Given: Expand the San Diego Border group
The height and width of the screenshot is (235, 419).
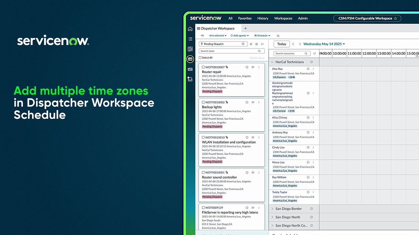Looking at the screenshot, I should tap(273, 209).
